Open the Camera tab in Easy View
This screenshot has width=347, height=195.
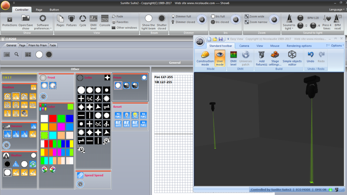(x=244, y=46)
